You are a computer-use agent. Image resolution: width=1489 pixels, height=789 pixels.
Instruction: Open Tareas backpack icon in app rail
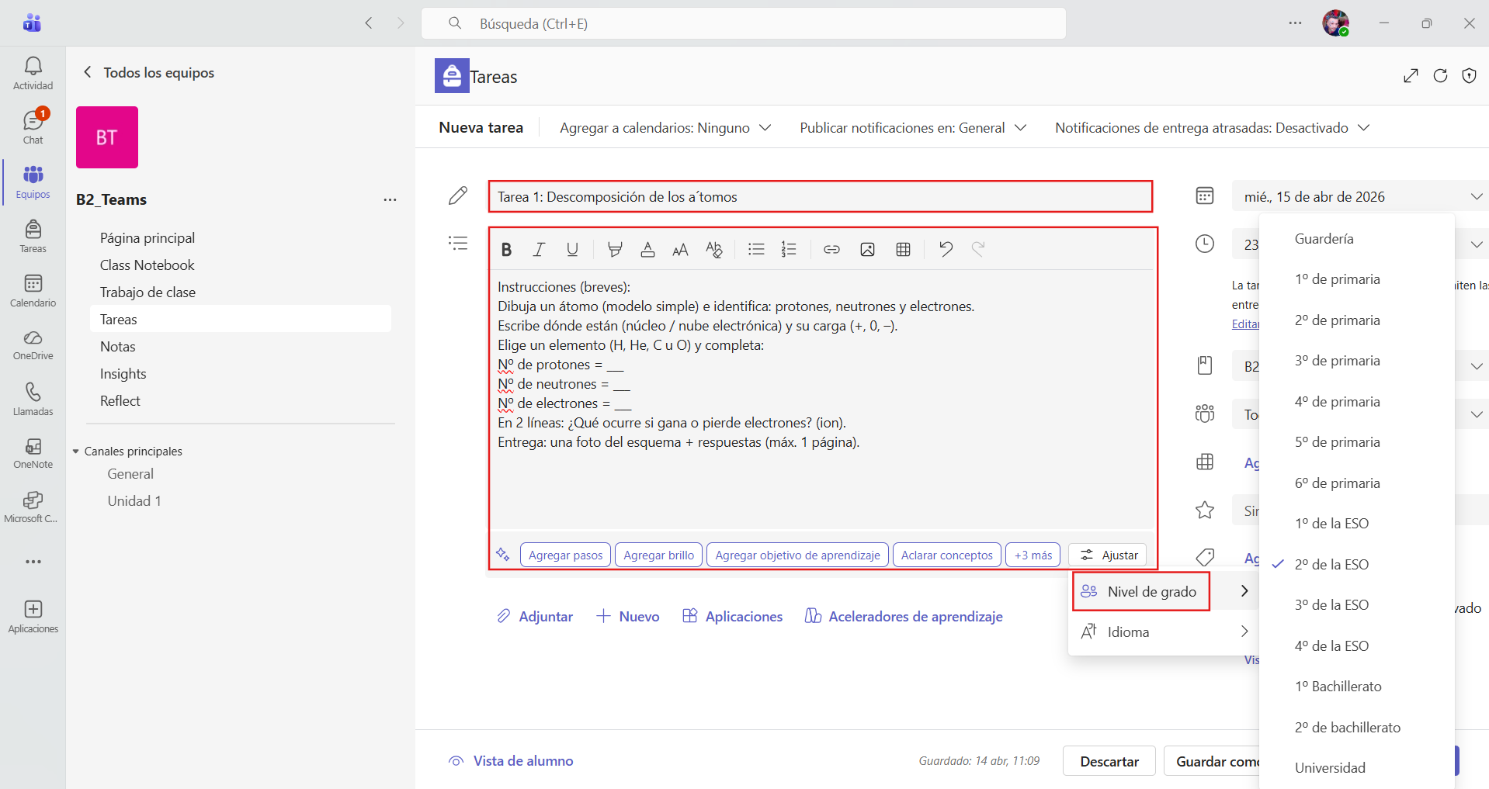coord(33,236)
